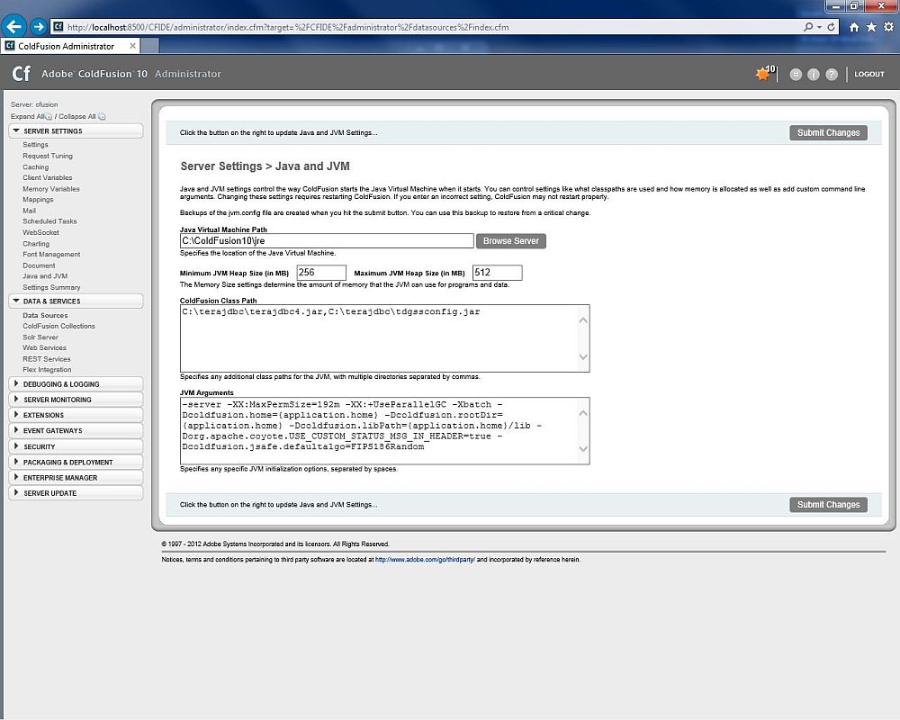Image resolution: width=900 pixels, height=720 pixels.
Task: View the Settings Summary page
Action: [x=51, y=288]
